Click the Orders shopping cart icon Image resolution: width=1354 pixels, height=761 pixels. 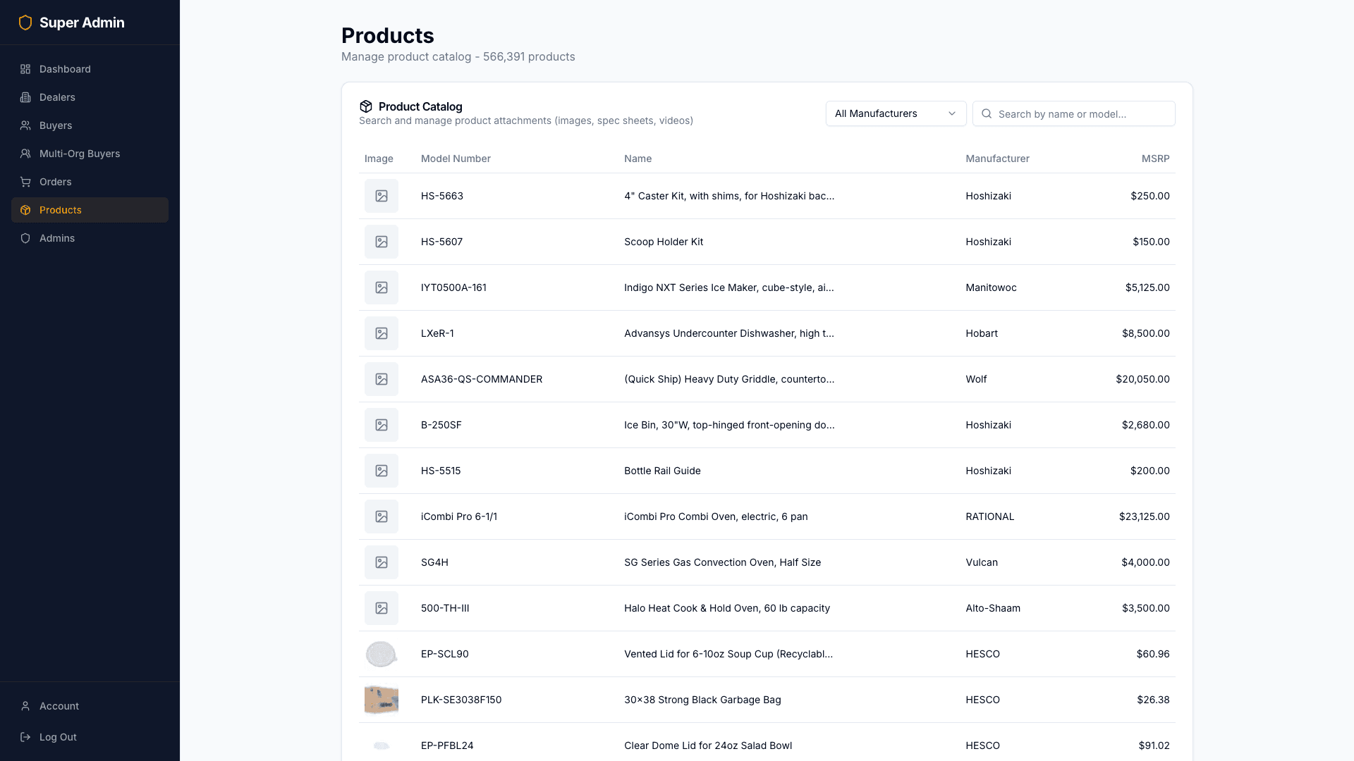25,182
